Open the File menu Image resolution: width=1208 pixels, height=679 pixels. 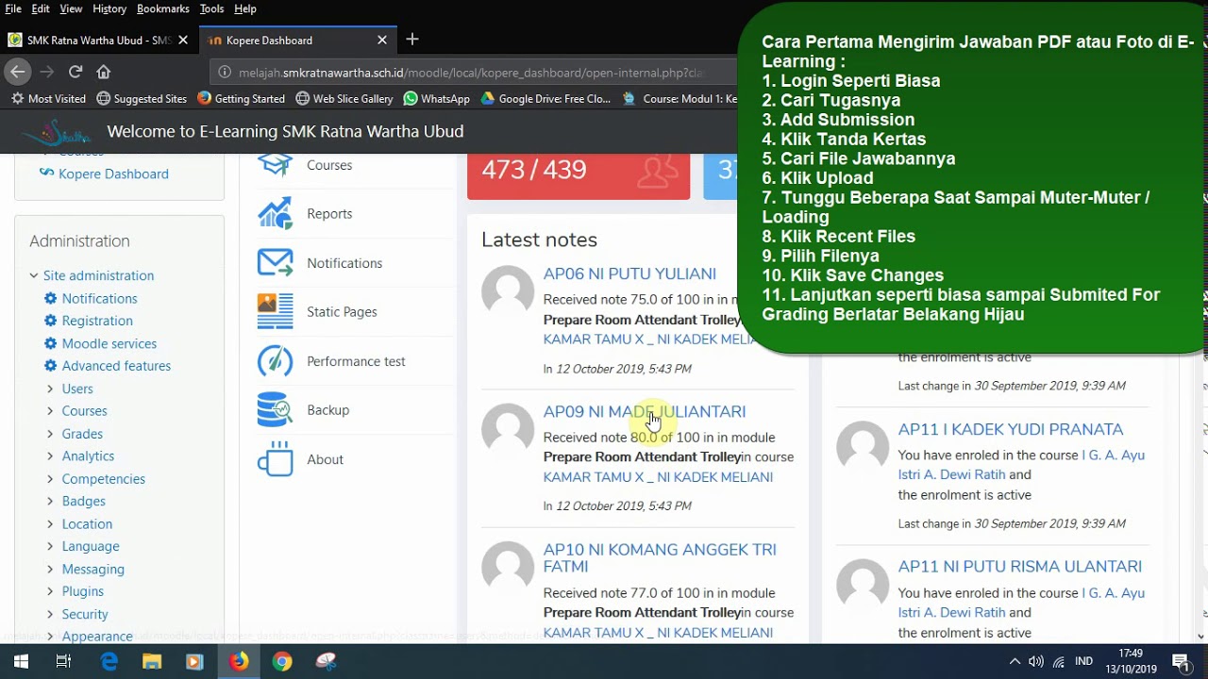13,8
